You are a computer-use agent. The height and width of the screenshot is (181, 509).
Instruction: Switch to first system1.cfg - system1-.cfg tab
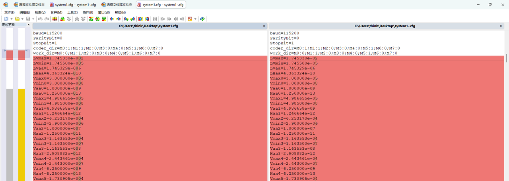73,5
